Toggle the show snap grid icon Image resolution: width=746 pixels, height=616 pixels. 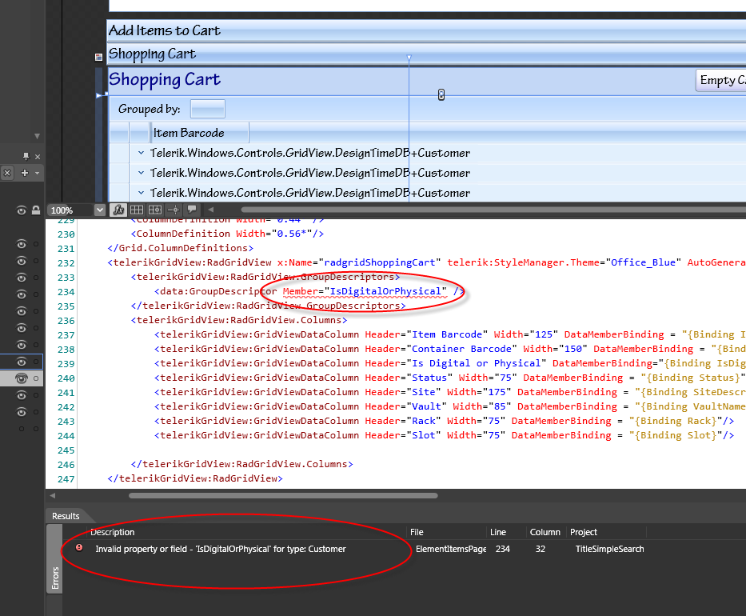pyautogui.click(x=137, y=210)
